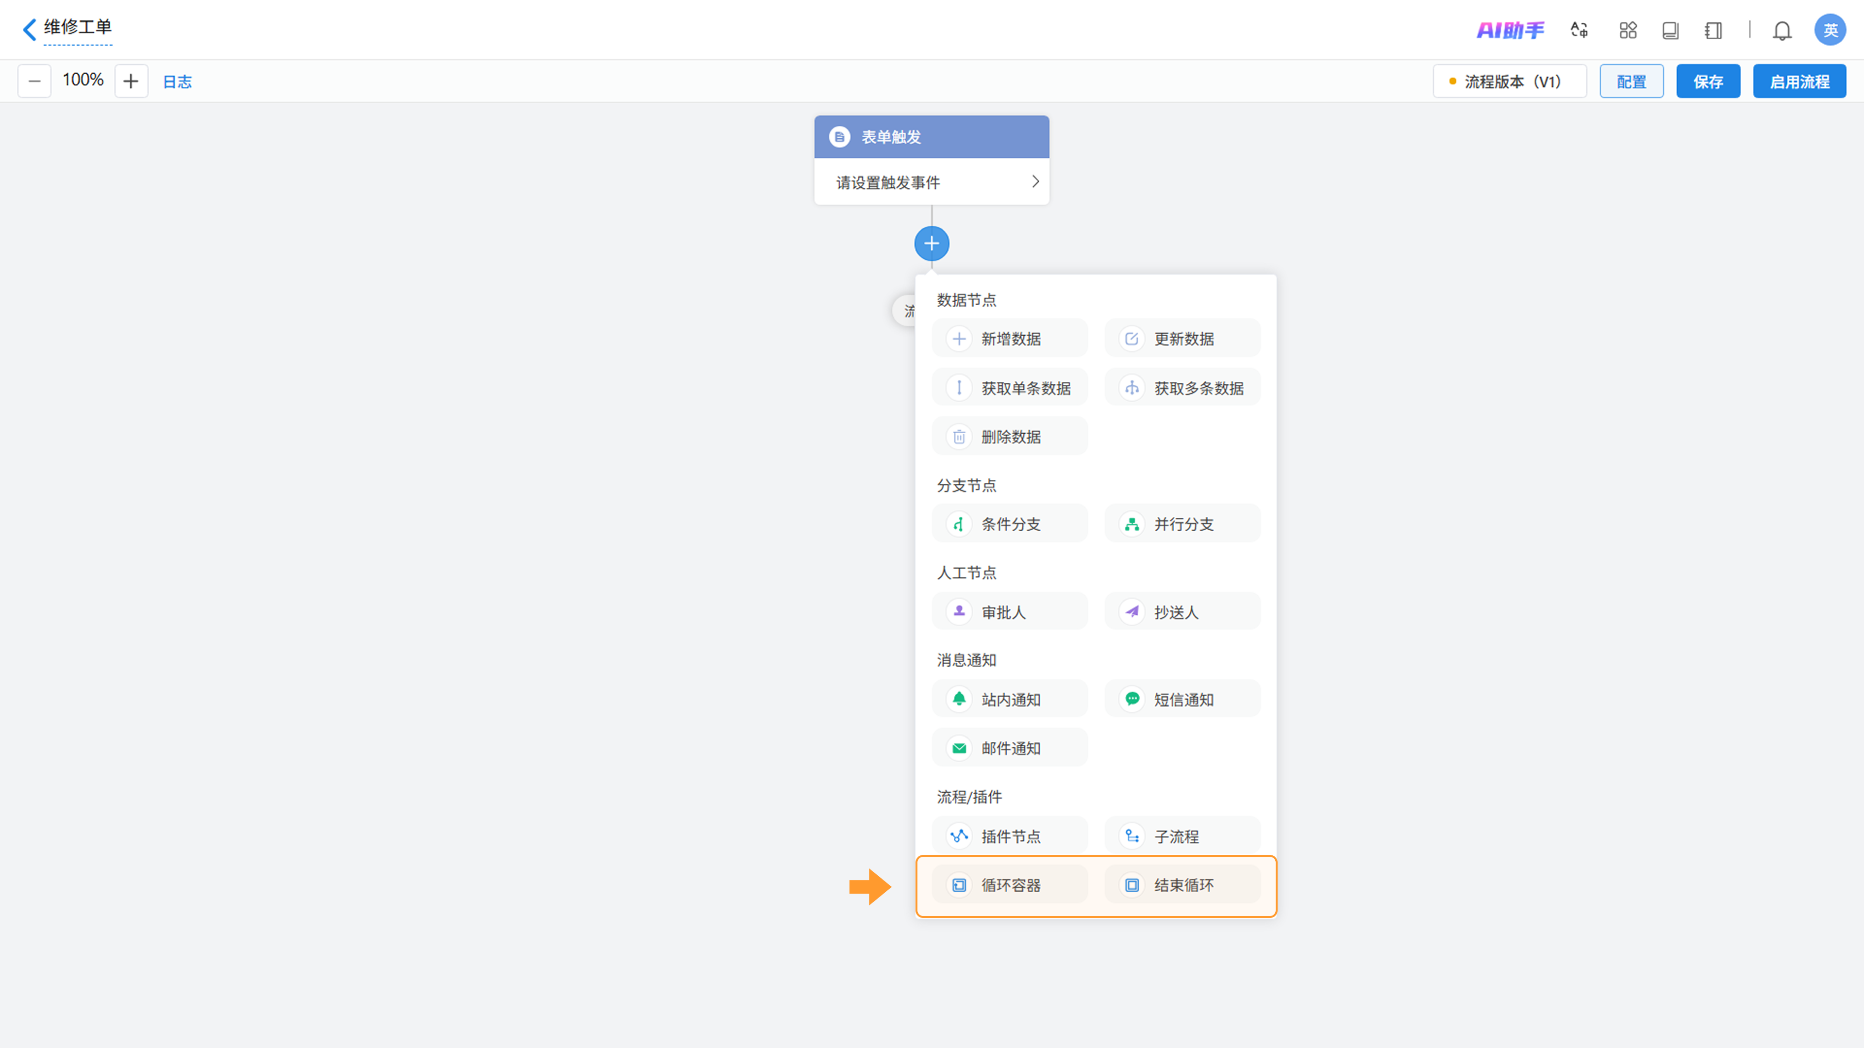Click the 配置 configuration button

pos(1631,82)
